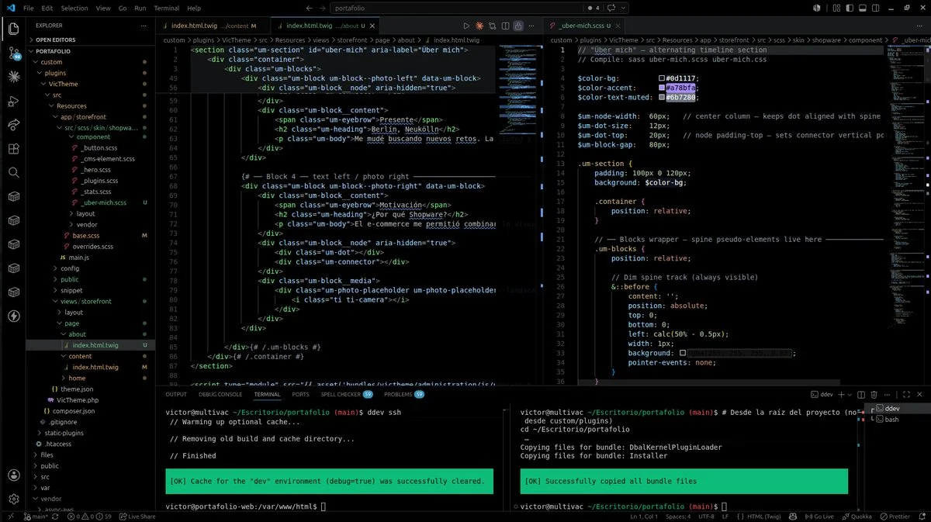This screenshot has width=931, height=522.
Task: Click the Quokka status bar button
Action: pyautogui.click(x=857, y=516)
